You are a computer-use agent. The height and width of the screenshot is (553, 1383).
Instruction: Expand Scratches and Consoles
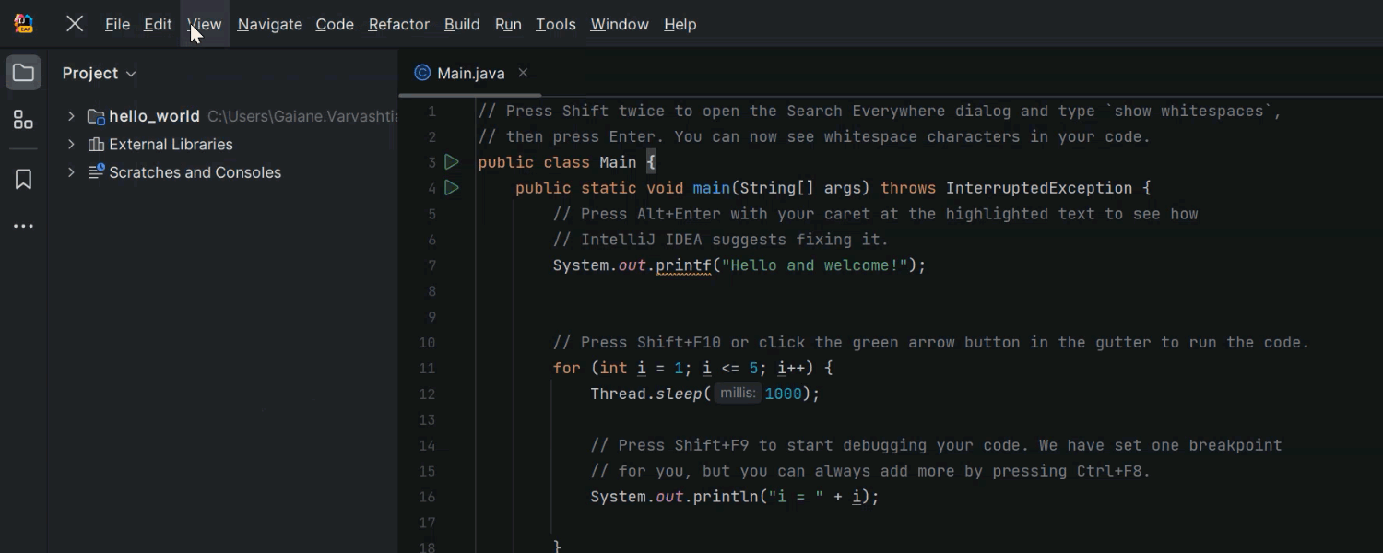click(70, 172)
